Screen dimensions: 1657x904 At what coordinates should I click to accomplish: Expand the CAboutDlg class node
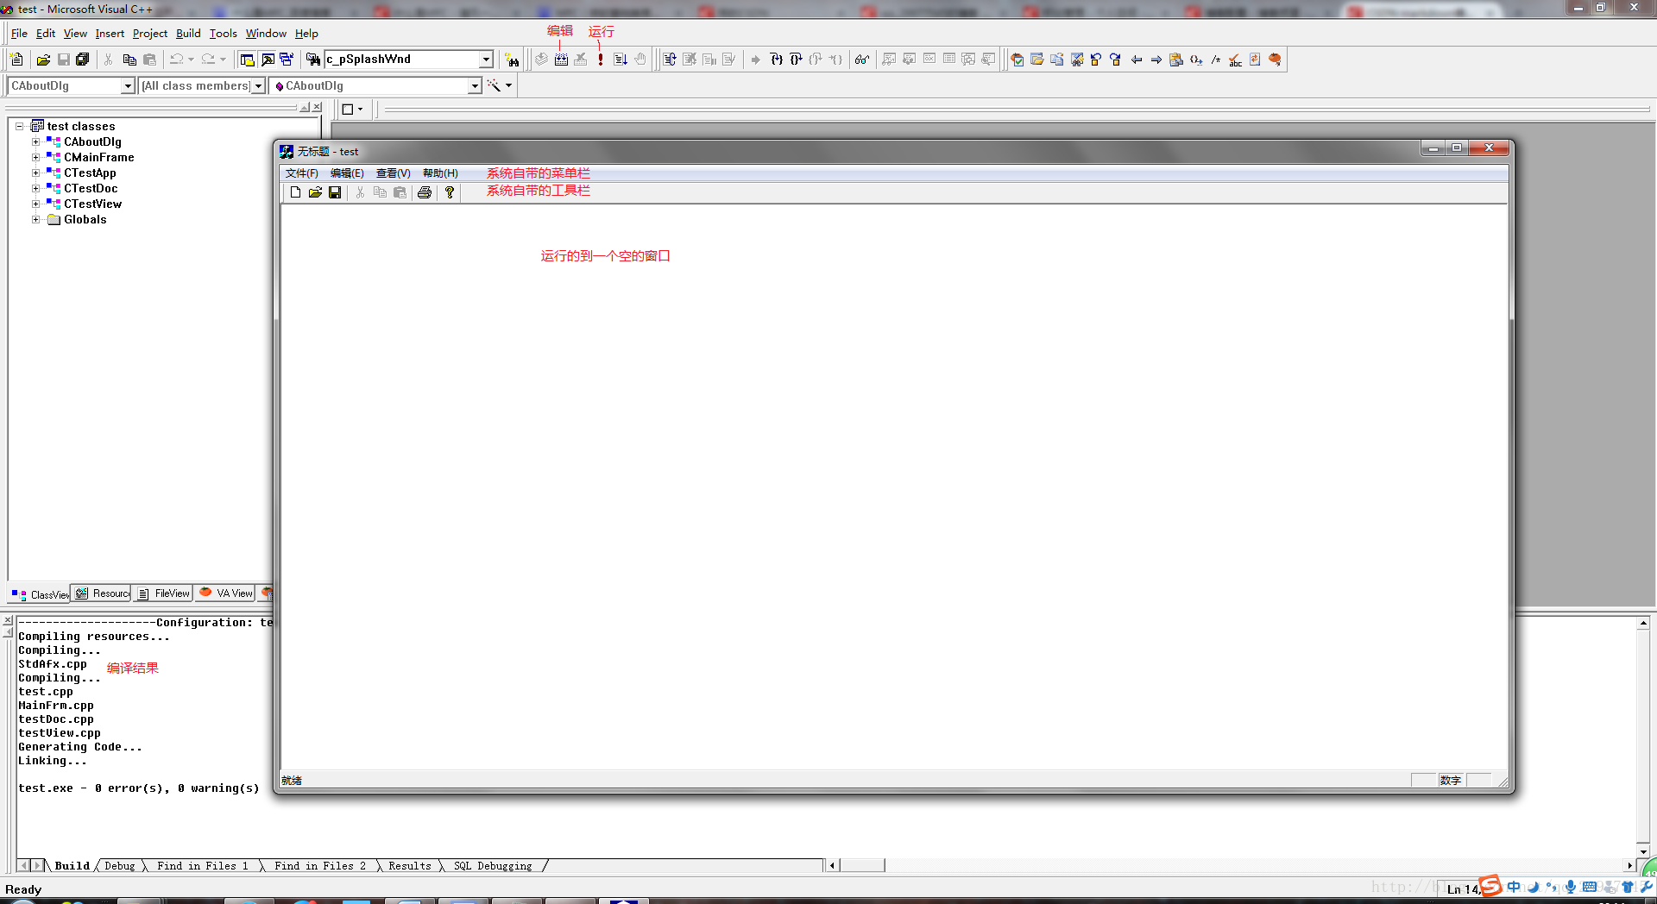click(35, 141)
